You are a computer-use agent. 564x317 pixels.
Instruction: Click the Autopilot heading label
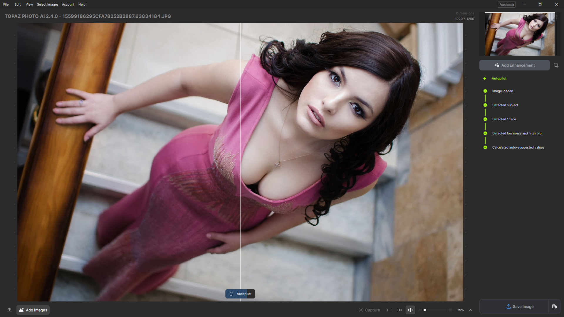click(499, 78)
